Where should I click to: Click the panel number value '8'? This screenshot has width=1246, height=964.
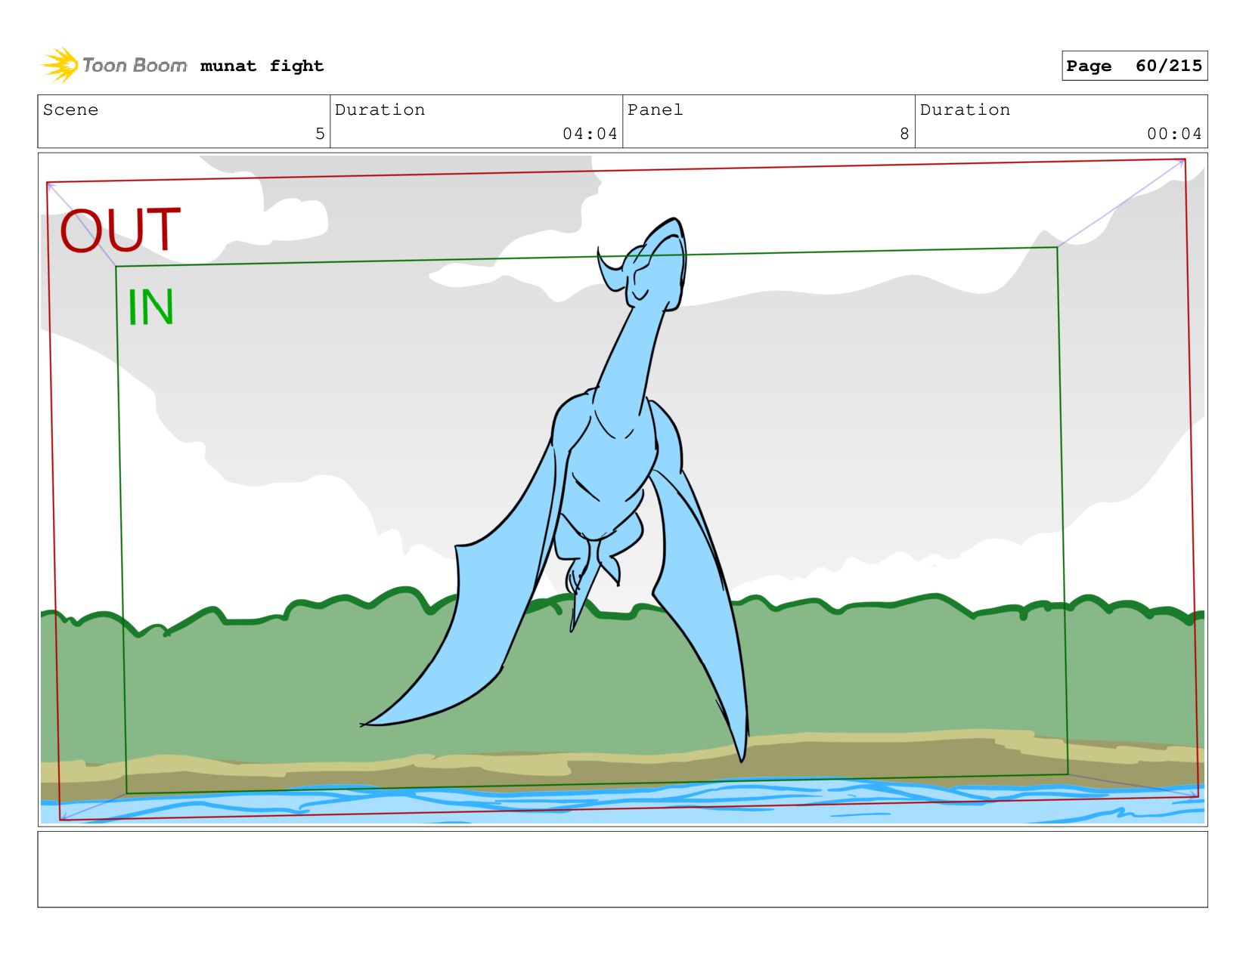coord(904,134)
